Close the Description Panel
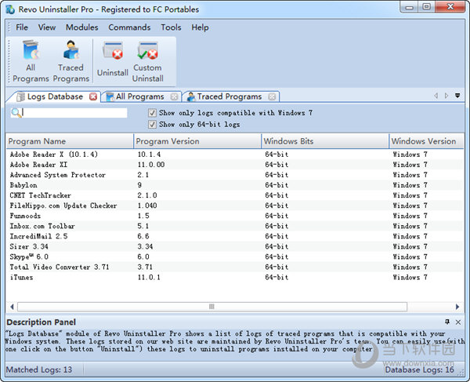 (458, 322)
